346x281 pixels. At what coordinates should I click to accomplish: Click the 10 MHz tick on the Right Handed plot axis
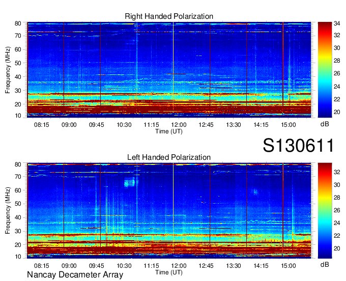tap(18, 116)
